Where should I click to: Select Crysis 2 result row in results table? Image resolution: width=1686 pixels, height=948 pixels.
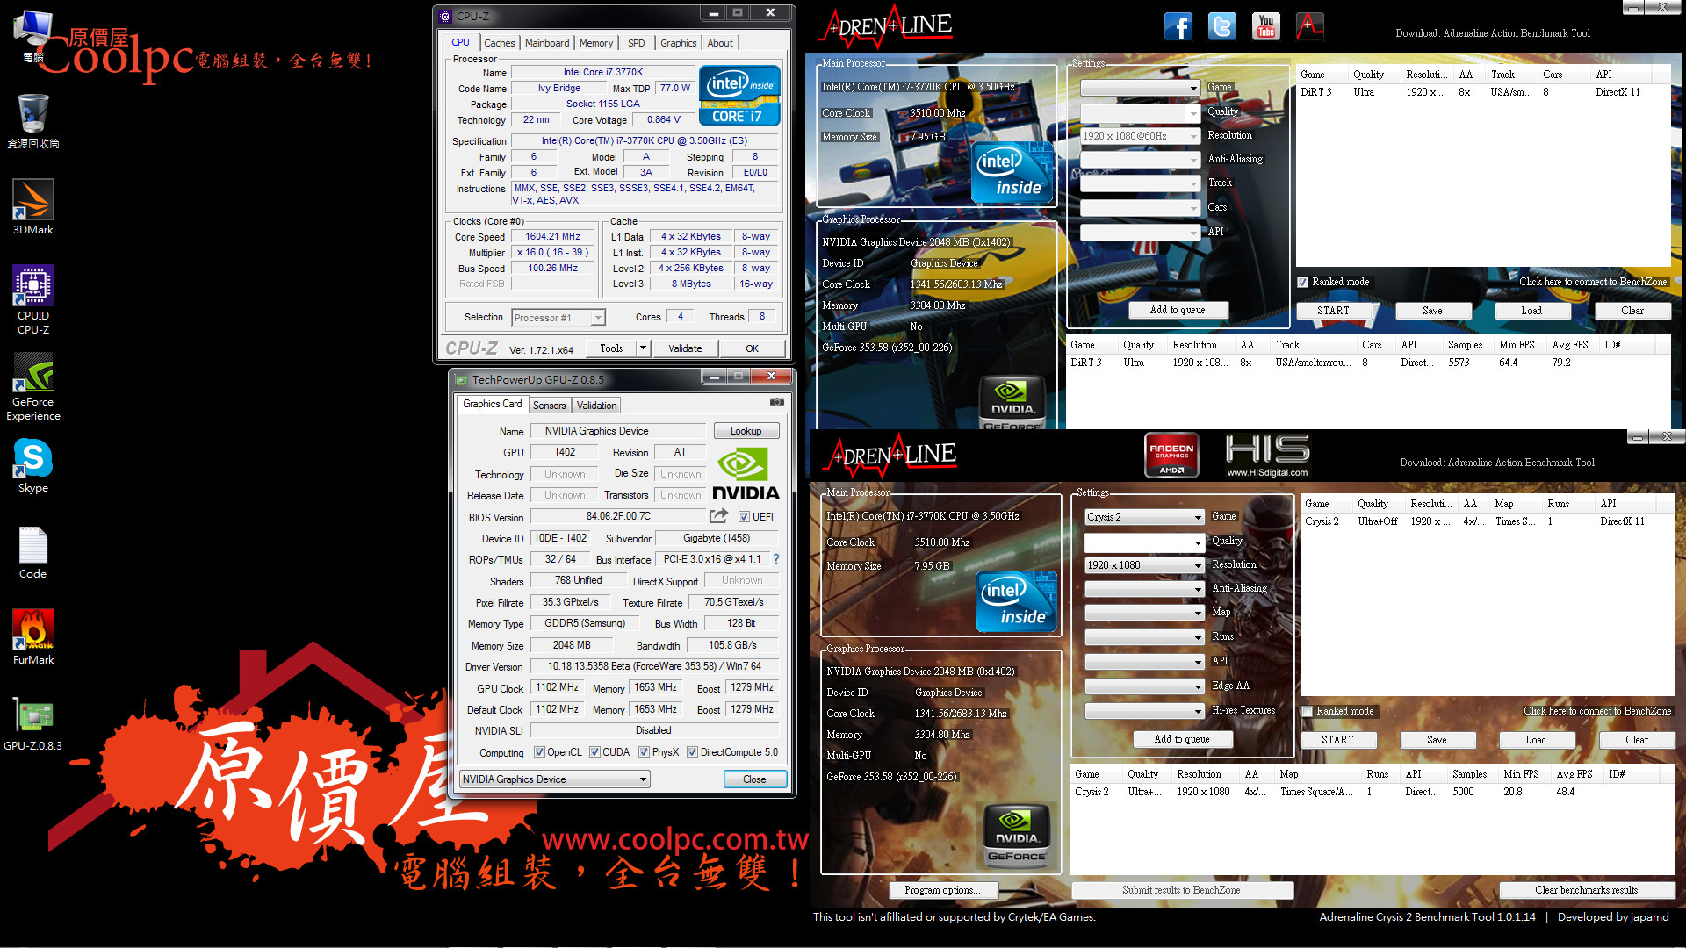[1373, 792]
